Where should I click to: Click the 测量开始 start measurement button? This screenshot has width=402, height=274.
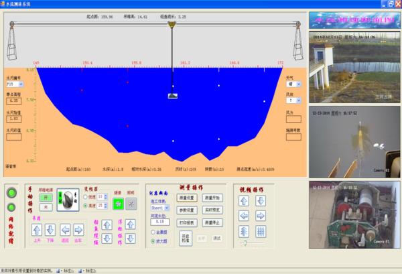(x=212, y=198)
